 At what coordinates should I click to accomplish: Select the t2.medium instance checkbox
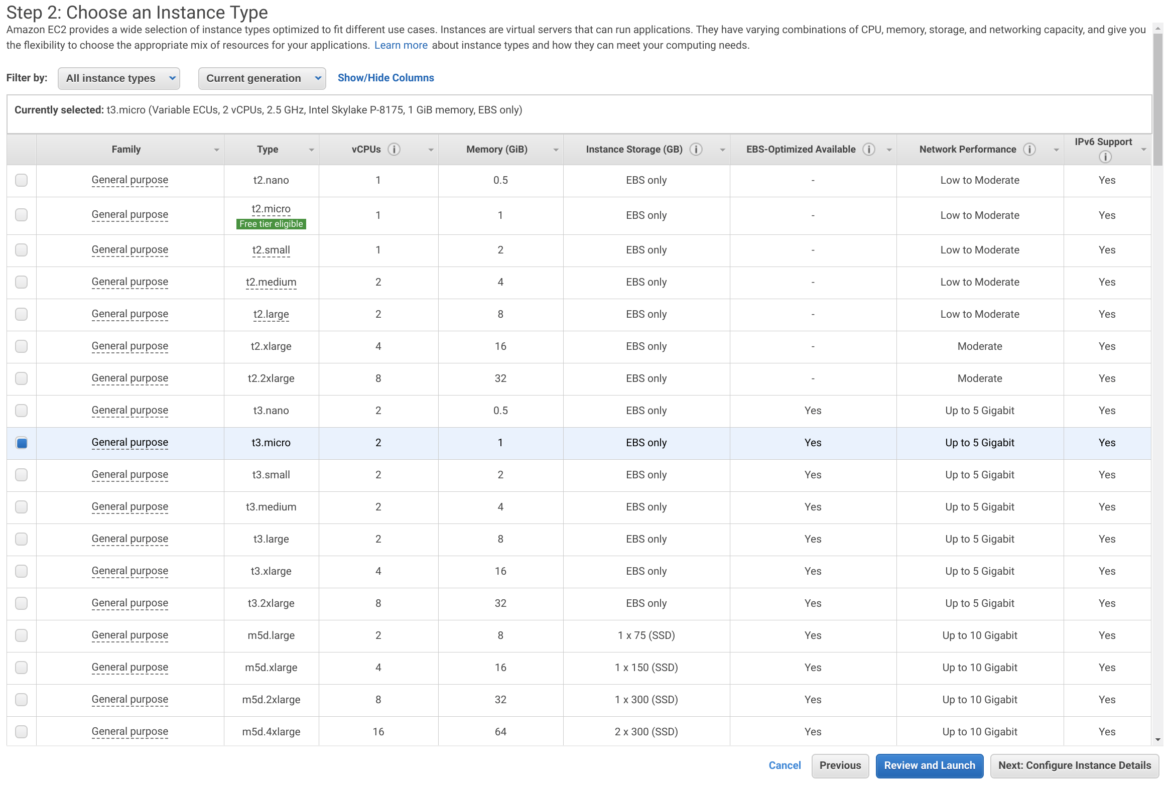coord(21,282)
